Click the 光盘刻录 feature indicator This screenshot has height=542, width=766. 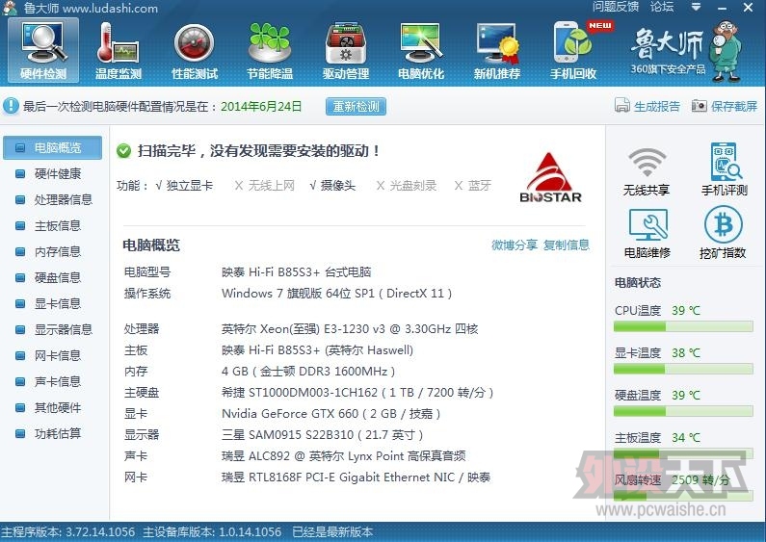click(407, 186)
